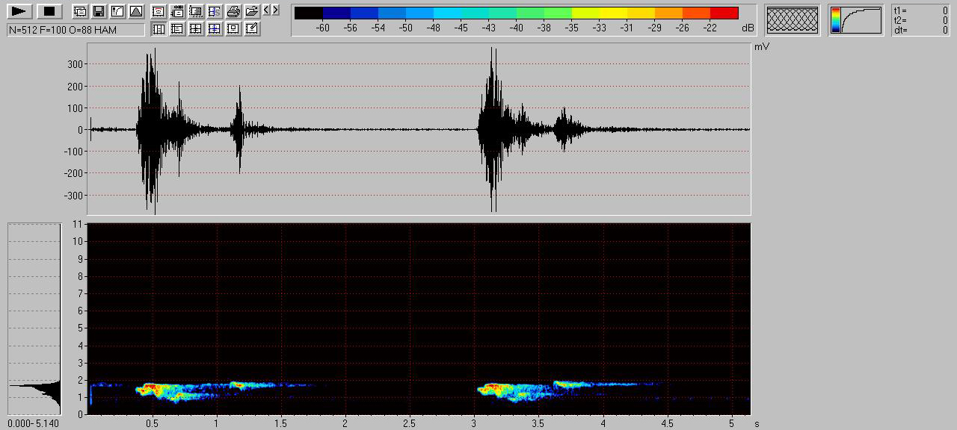Screen dimensions: 957x430
Task: Open the color gradient curve panel
Action: (856, 20)
